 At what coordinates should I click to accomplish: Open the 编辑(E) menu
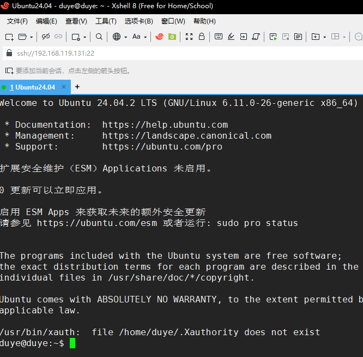click(x=46, y=21)
